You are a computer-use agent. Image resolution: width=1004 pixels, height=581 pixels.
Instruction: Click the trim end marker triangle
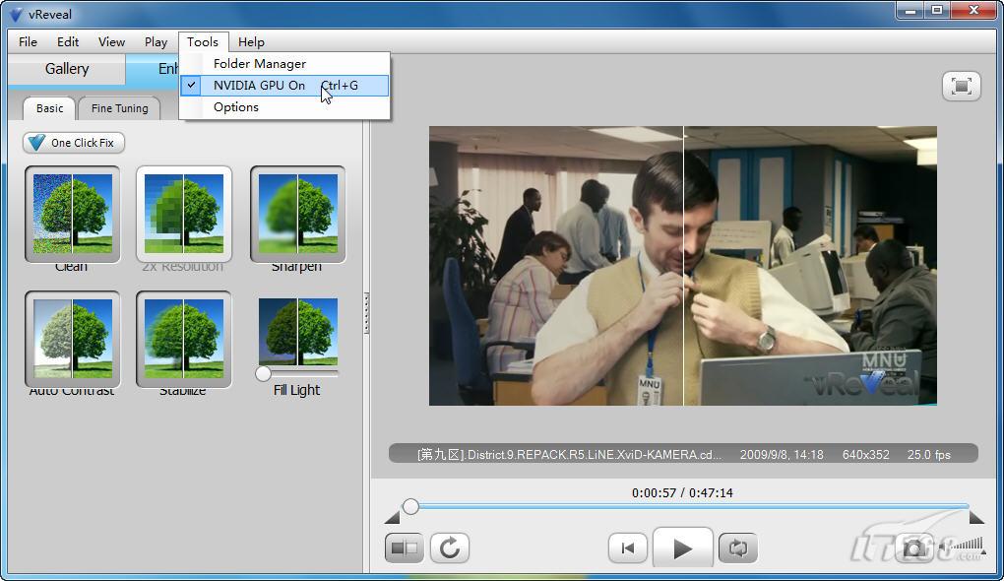(976, 517)
